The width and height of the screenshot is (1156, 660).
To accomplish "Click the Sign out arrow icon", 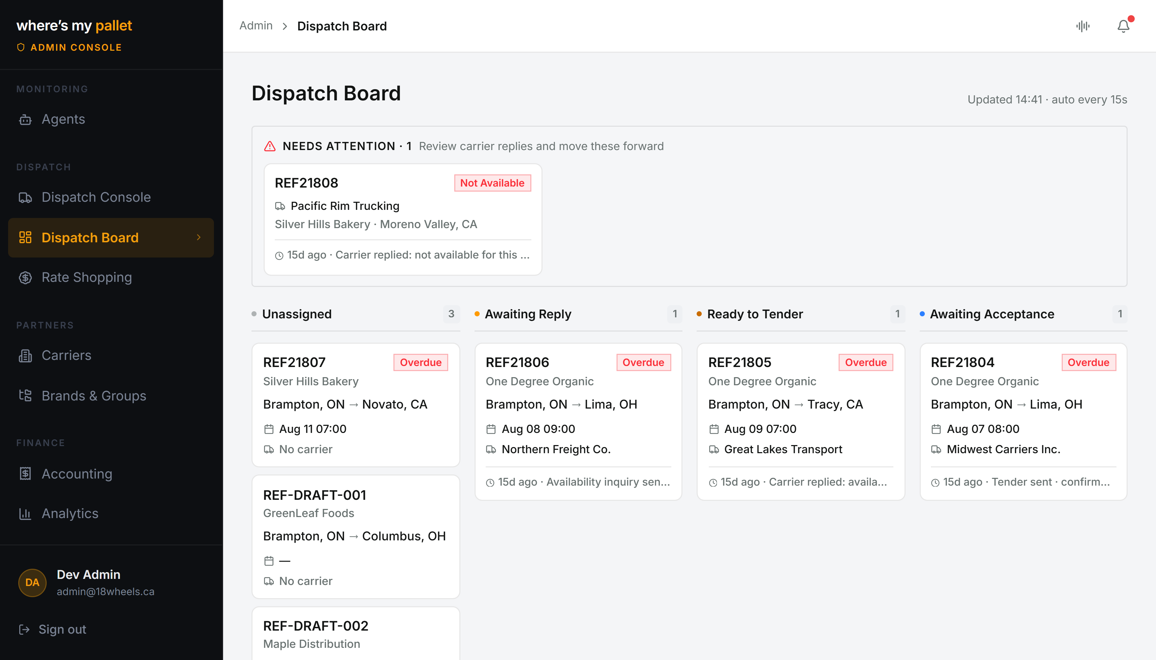I will (x=24, y=630).
